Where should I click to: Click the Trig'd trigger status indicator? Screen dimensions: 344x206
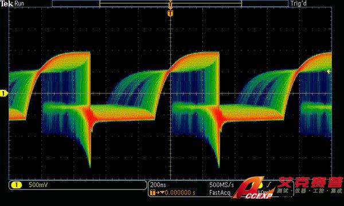tap(298, 3)
